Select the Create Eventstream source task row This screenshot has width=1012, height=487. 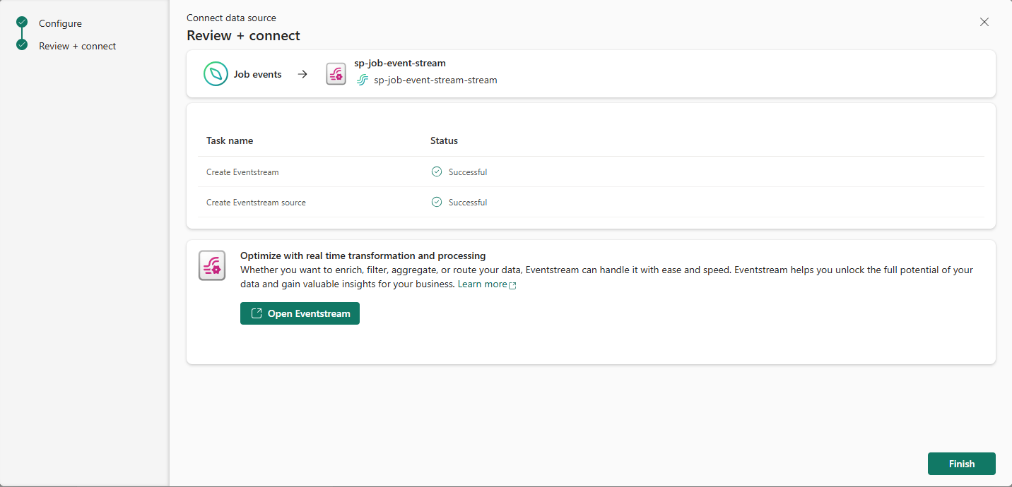pyautogui.click(x=256, y=202)
